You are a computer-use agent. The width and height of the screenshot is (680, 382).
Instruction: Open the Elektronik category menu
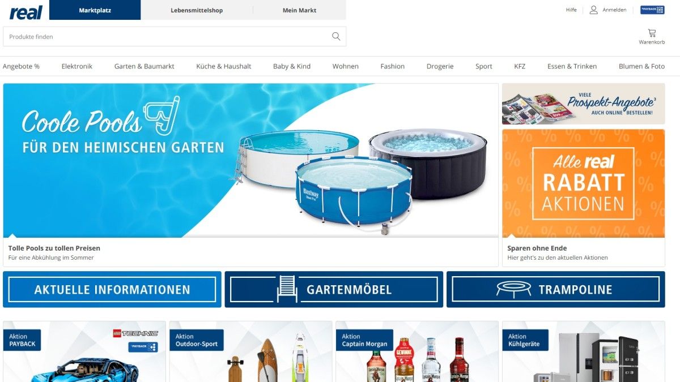pos(77,66)
